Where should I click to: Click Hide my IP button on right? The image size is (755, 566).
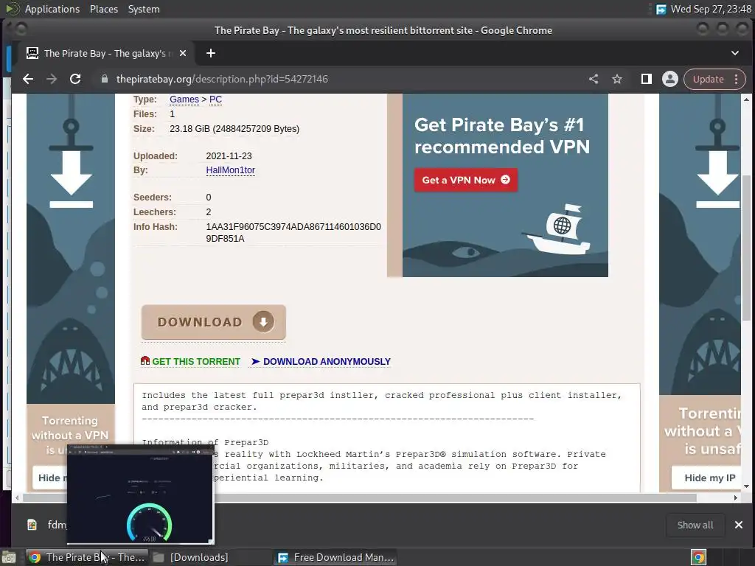click(x=710, y=478)
